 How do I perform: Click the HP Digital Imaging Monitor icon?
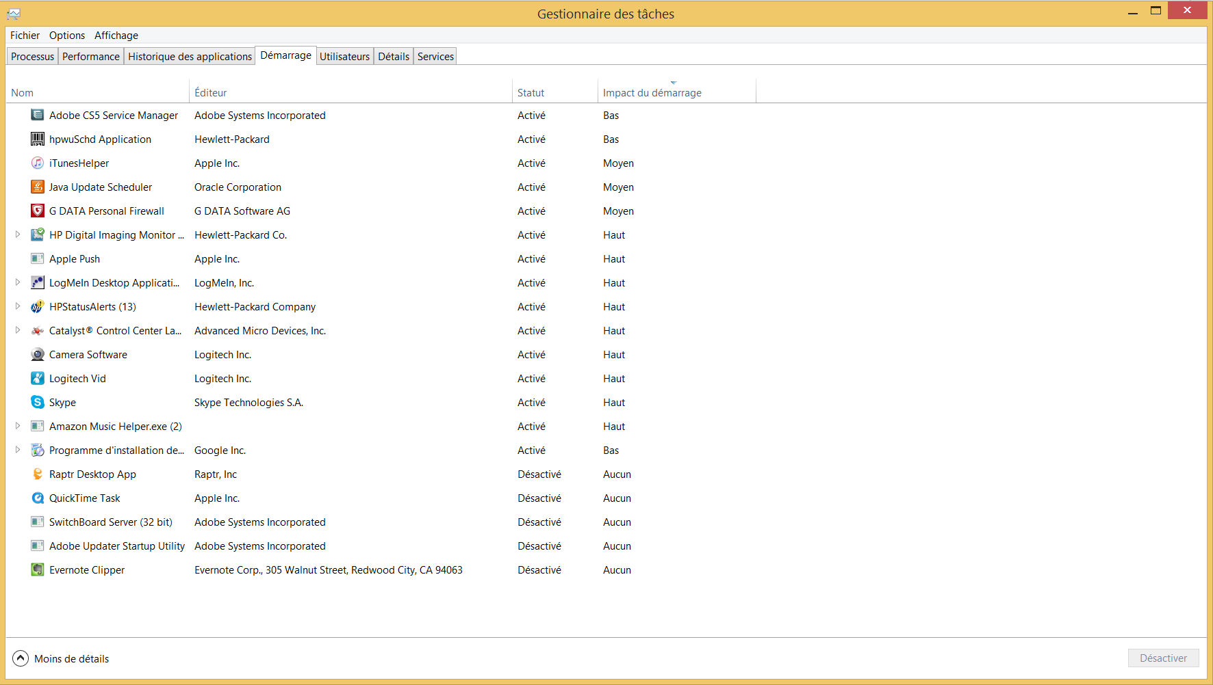click(38, 234)
